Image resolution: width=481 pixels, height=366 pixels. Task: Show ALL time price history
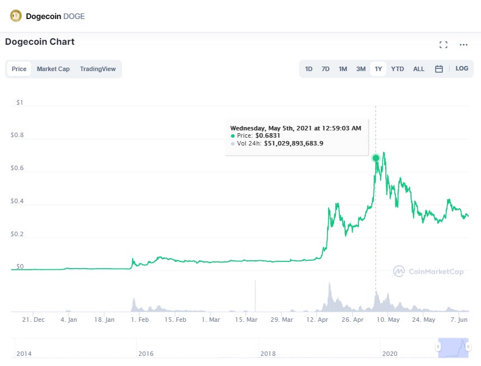(419, 69)
